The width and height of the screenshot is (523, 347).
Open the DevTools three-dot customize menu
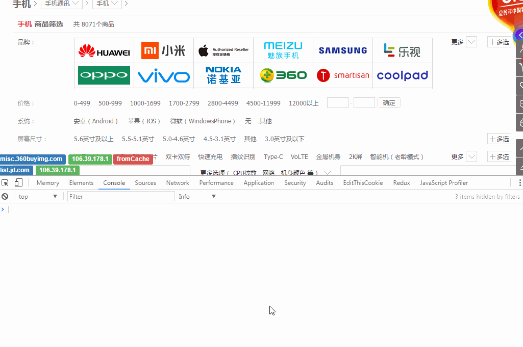coord(519,183)
